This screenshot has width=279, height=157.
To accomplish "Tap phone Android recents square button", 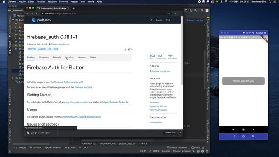I will 233,130.
